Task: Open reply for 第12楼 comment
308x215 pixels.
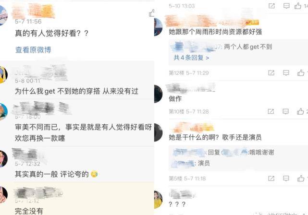Action: (x=286, y=73)
